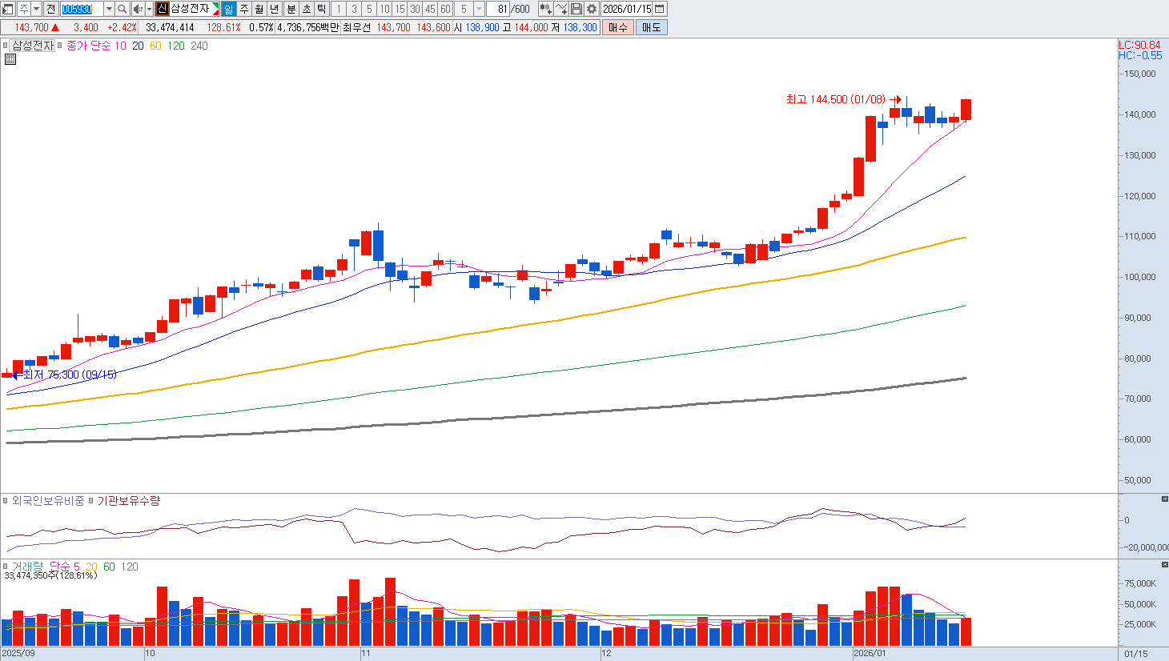Image resolution: width=1169 pixels, height=661 pixels.
Task: Open the calendar date picker icon
Action: point(660,9)
